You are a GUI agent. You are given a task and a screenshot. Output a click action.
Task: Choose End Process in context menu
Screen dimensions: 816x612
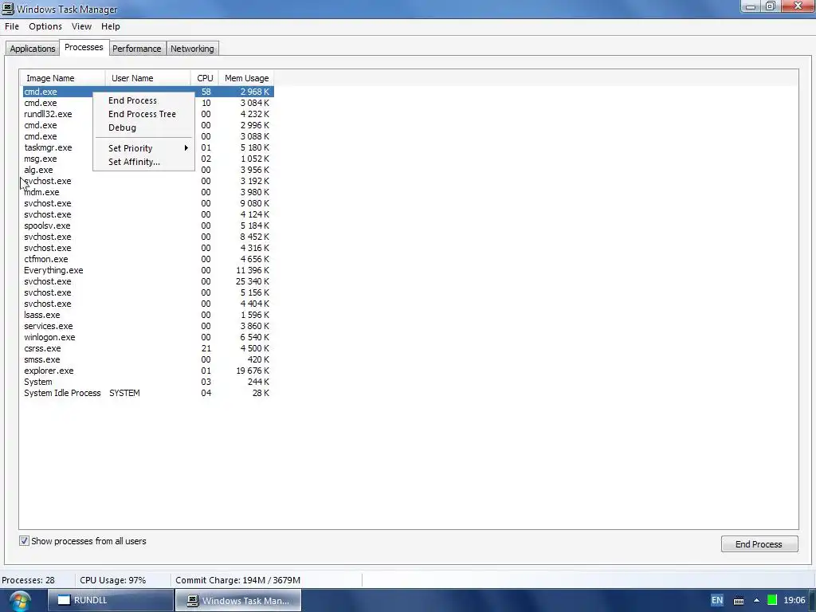[132, 100]
